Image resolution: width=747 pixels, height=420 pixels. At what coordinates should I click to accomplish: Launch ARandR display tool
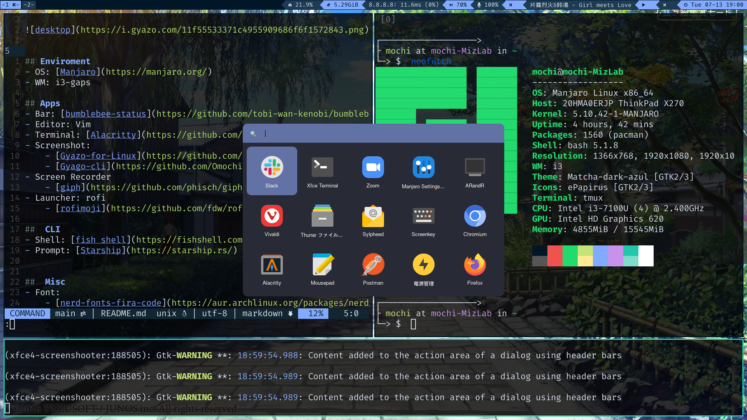click(x=475, y=171)
